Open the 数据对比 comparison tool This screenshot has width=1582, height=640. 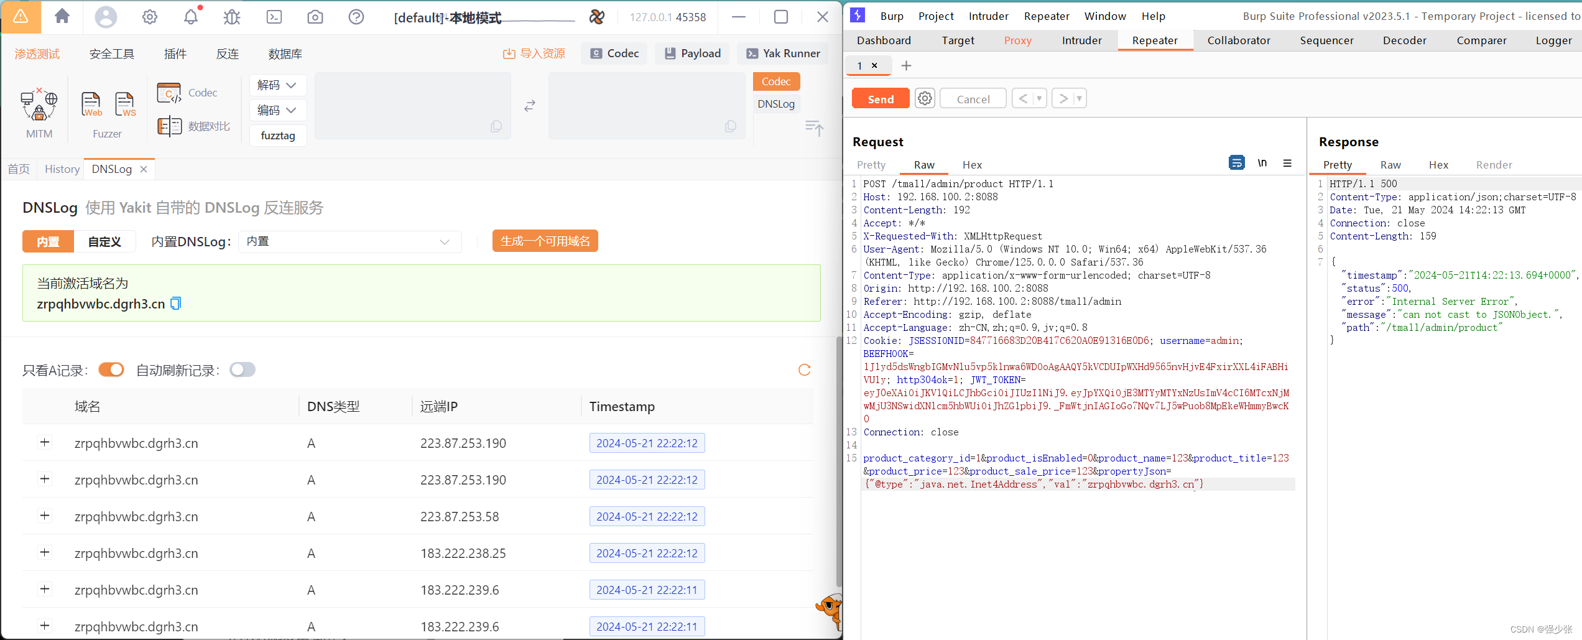click(169, 126)
